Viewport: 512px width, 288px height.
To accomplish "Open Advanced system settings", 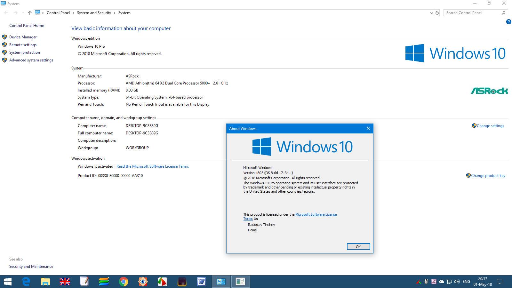I will [31, 60].
